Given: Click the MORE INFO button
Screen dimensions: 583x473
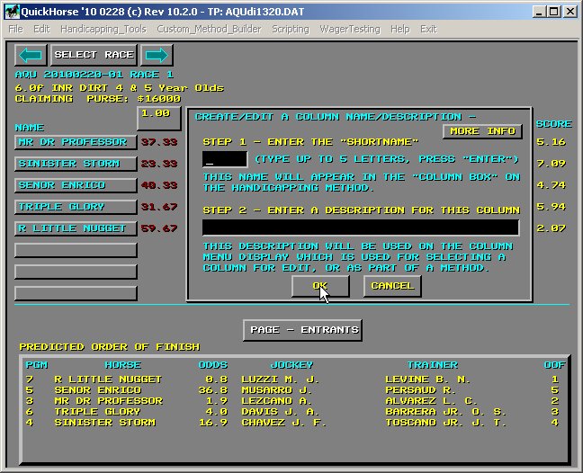Looking at the screenshot, I should (482, 131).
